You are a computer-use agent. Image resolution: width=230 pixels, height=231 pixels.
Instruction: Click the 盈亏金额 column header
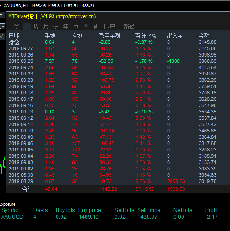(110, 36)
